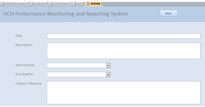The image size is (205, 107).
Task: Select the AO tab
Action: tap(80, 4)
